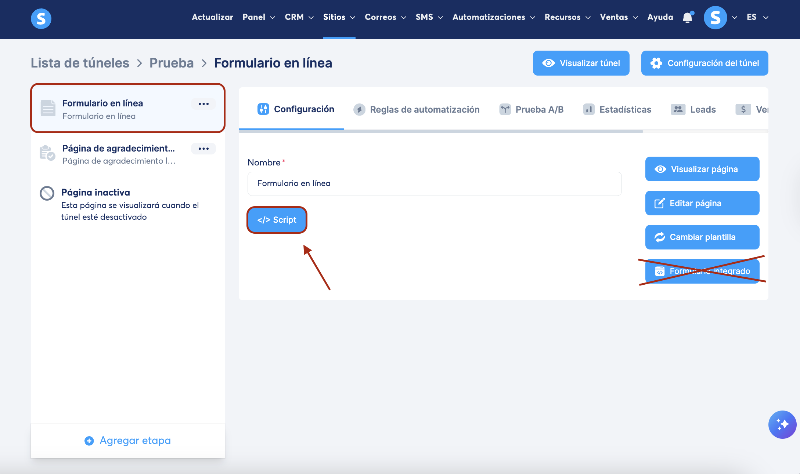Click the notification bell icon

687,17
